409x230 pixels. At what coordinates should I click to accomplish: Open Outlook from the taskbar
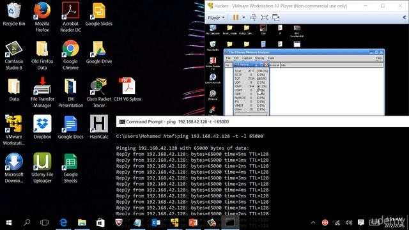click(156, 222)
